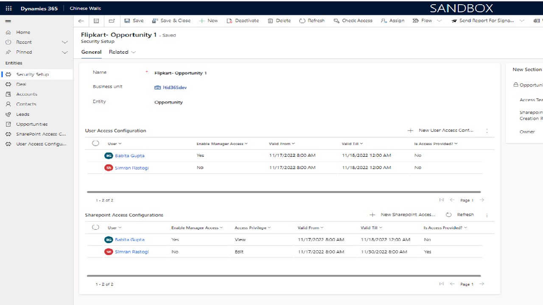
Task: Click the Save & Close icon
Action: click(x=155, y=21)
